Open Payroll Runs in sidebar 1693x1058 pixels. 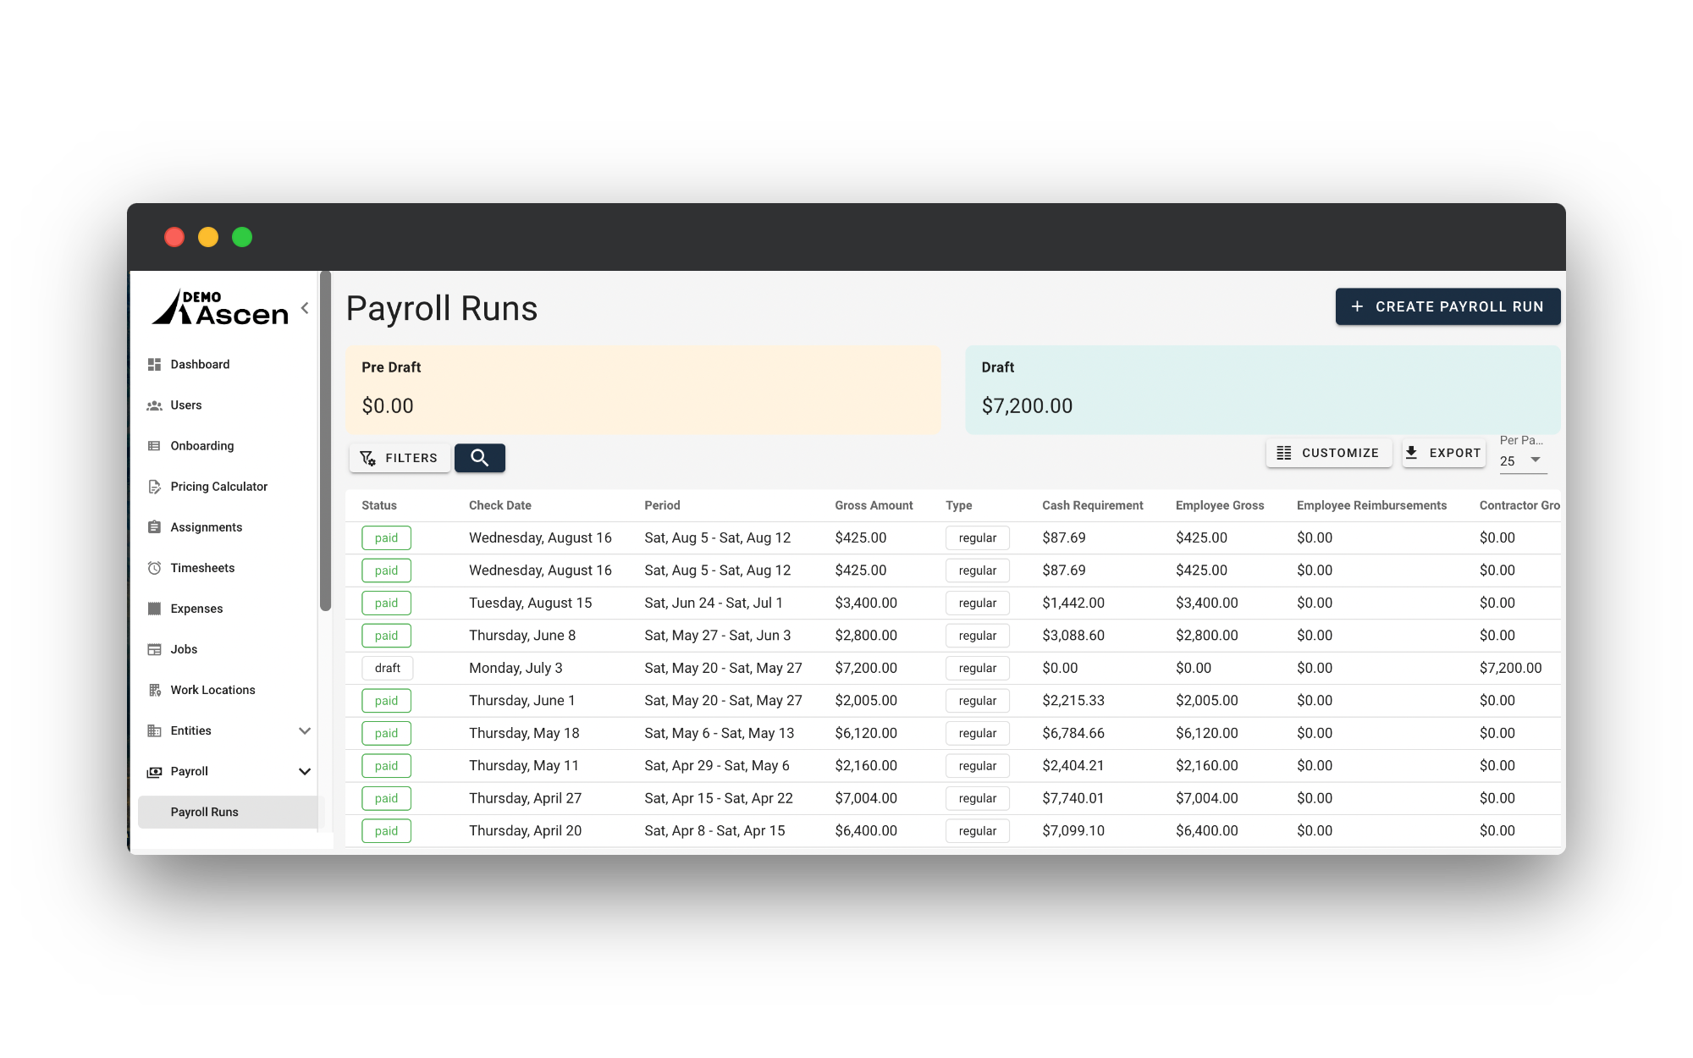tap(205, 812)
